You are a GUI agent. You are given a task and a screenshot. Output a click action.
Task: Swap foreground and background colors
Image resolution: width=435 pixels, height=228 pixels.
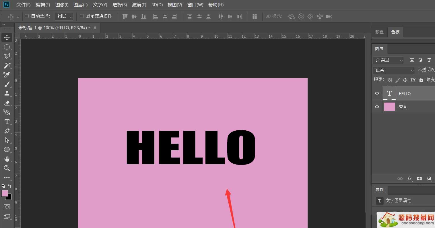[10, 186]
